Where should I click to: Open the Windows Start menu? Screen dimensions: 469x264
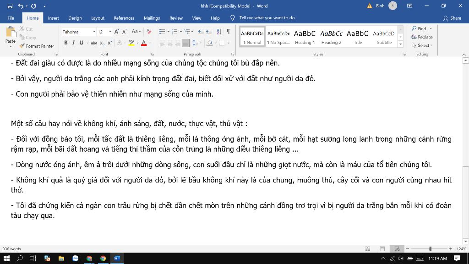(x=6, y=258)
